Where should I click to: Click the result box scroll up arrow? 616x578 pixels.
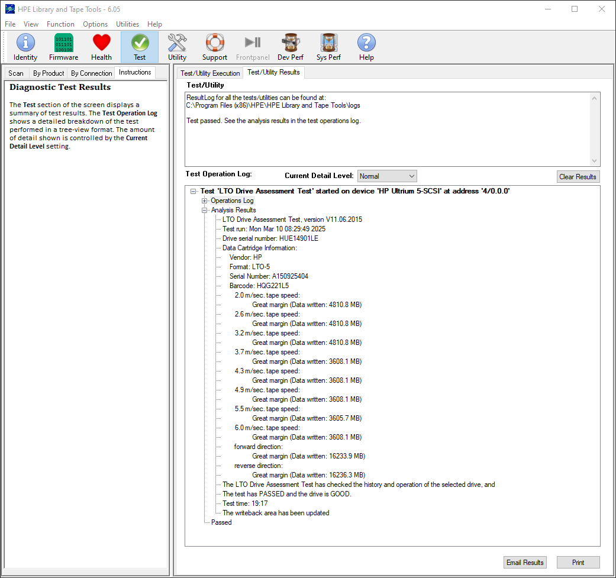(x=594, y=98)
